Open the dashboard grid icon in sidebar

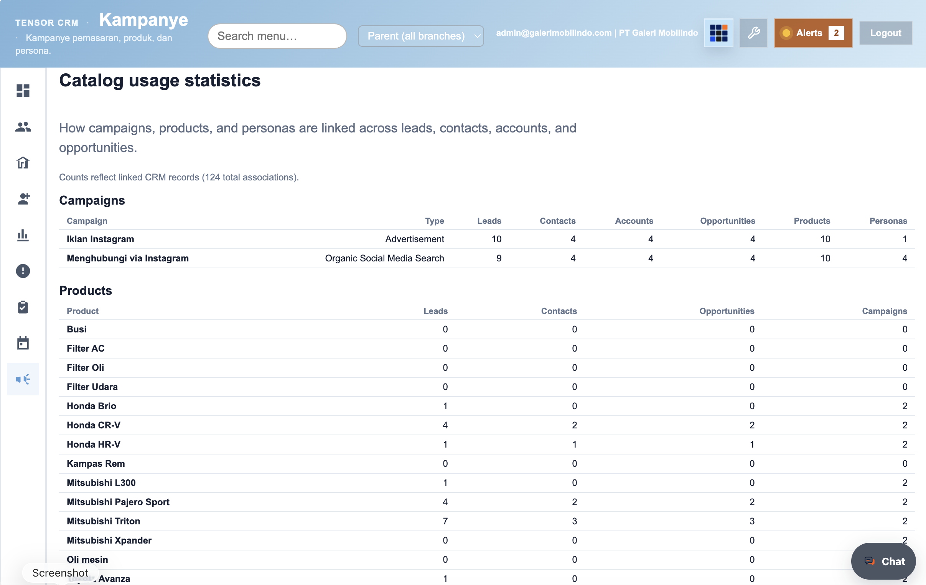23,91
